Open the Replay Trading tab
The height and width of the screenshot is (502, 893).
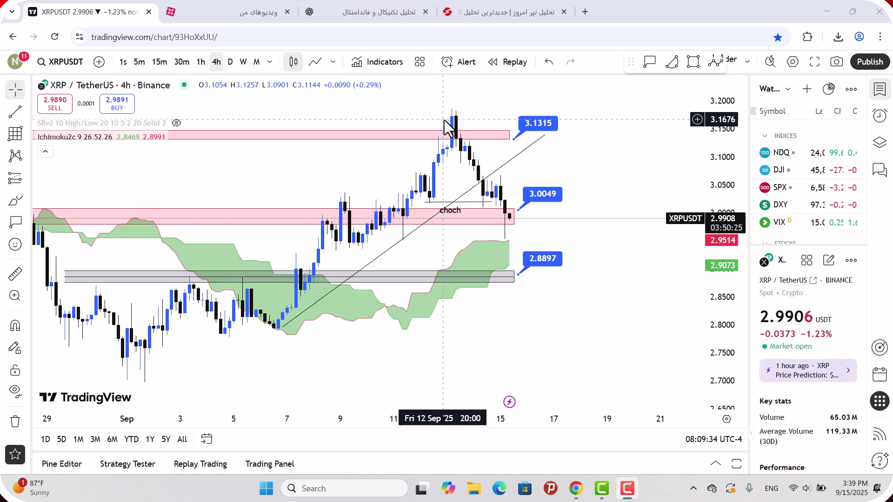pyautogui.click(x=200, y=464)
